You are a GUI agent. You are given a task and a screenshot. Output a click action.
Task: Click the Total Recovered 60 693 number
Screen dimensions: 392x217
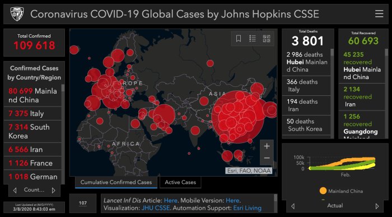tap(363, 41)
